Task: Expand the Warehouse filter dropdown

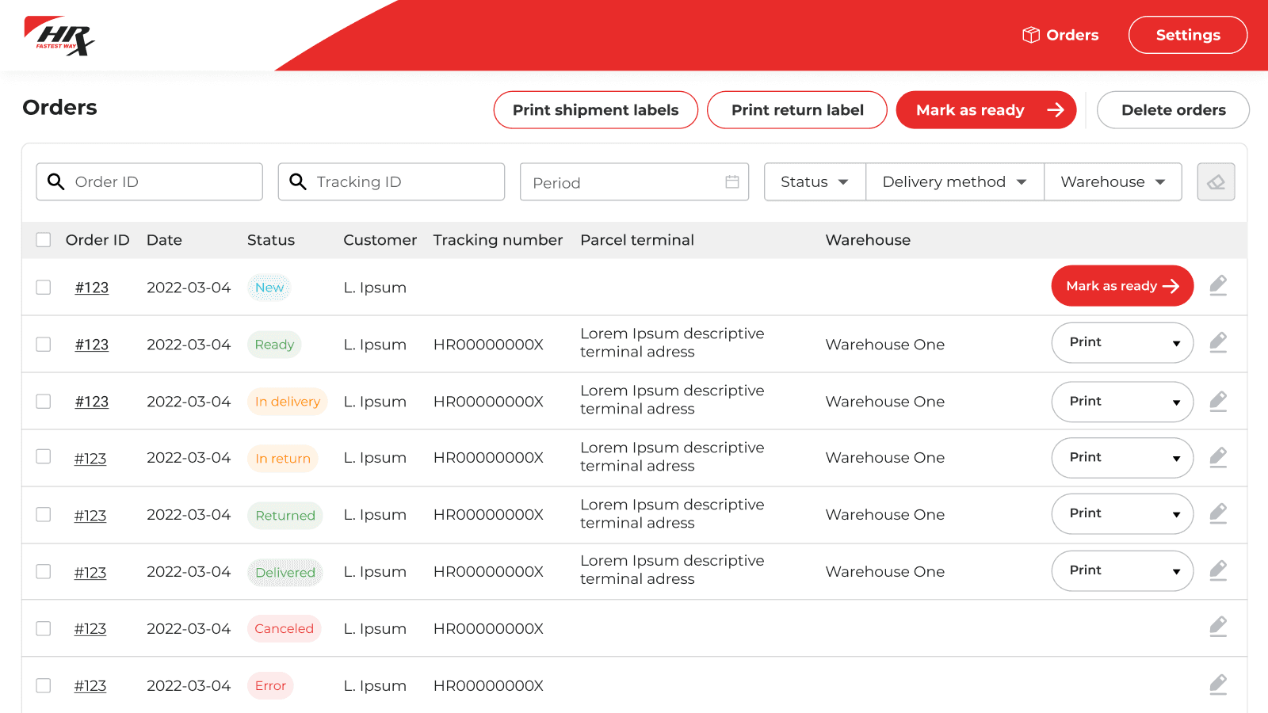Action: [1112, 182]
